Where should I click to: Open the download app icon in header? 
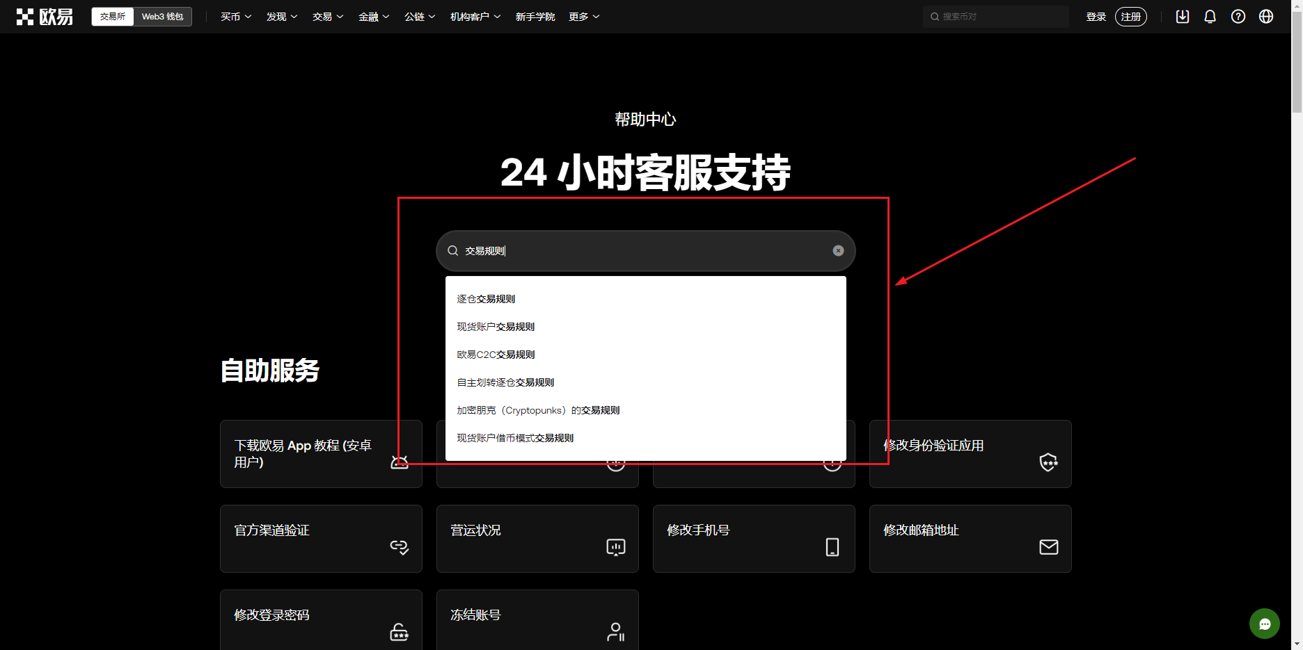click(1183, 17)
